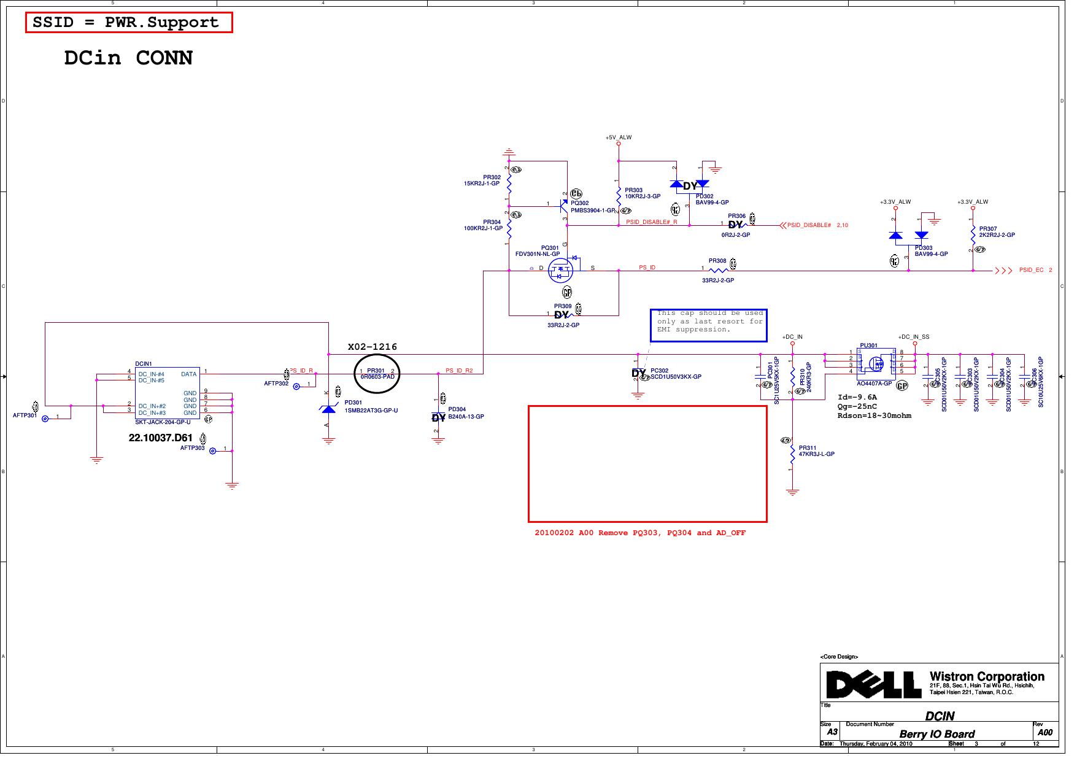Click the +3.3V_ALW rail above PR307
1077x761 pixels.
point(973,204)
